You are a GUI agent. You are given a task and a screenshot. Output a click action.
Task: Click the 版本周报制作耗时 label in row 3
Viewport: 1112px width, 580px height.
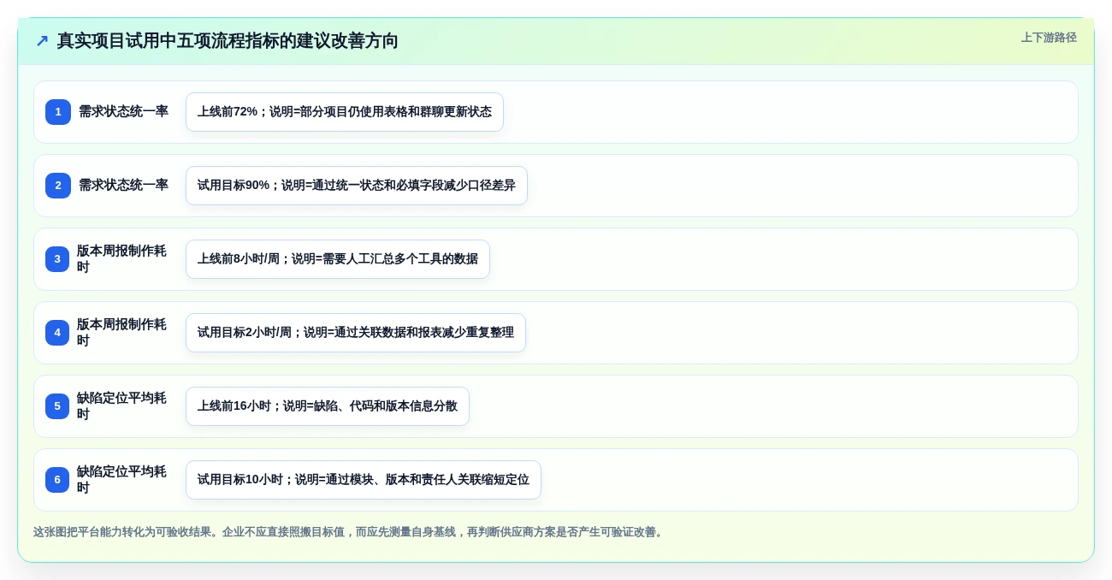pyautogui.click(x=122, y=259)
